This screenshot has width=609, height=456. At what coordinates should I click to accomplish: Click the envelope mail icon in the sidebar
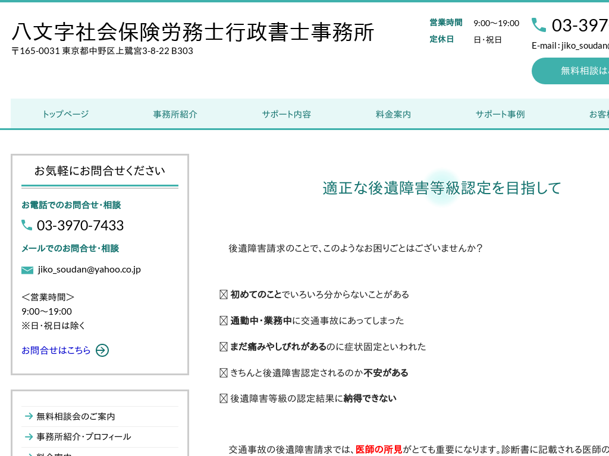tap(27, 270)
